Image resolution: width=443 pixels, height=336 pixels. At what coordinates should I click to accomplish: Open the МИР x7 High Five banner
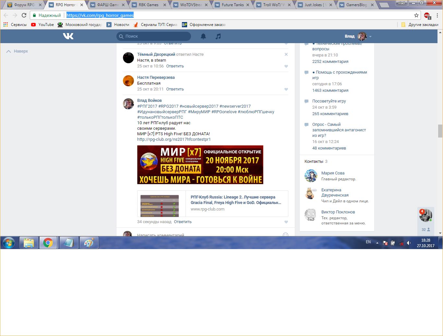point(200,165)
